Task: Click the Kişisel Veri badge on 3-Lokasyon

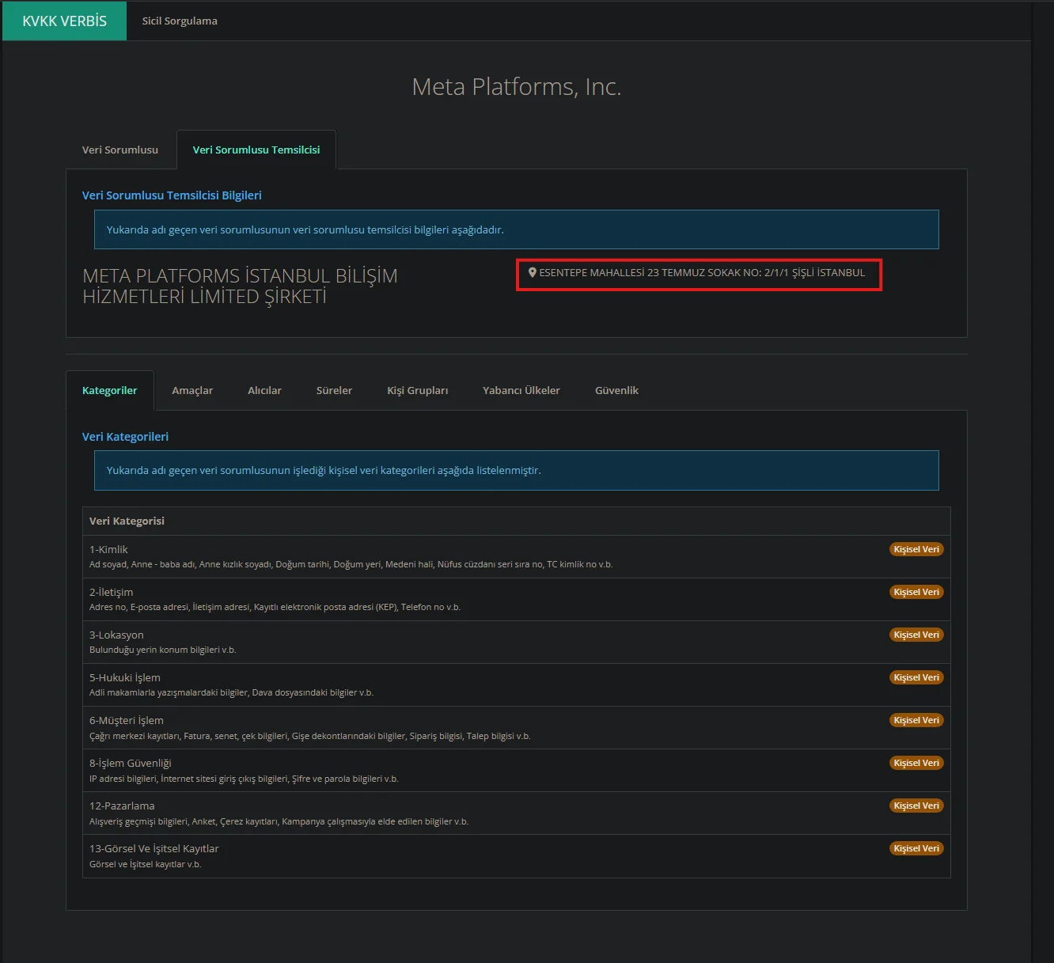Action: pos(916,635)
